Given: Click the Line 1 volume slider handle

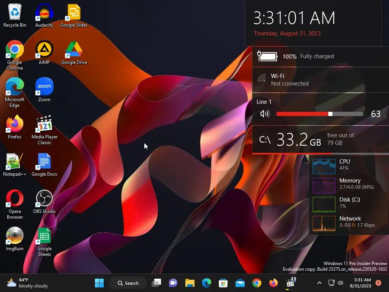Looking at the screenshot, I should coord(330,114).
